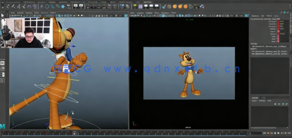Open Layers menu in Layer Editor
The image size is (292, 138).
point(254,101)
